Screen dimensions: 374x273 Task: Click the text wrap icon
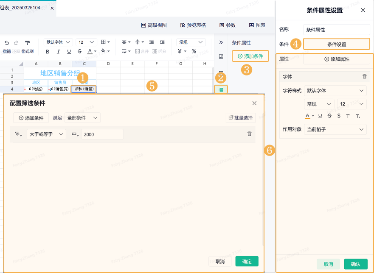pyautogui.click(x=124, y=51)
